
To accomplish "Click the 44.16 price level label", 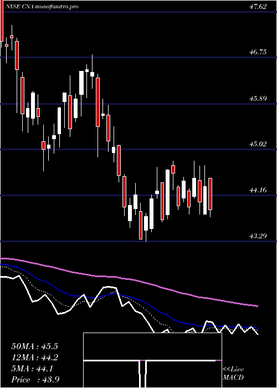I will coord(258,190).
